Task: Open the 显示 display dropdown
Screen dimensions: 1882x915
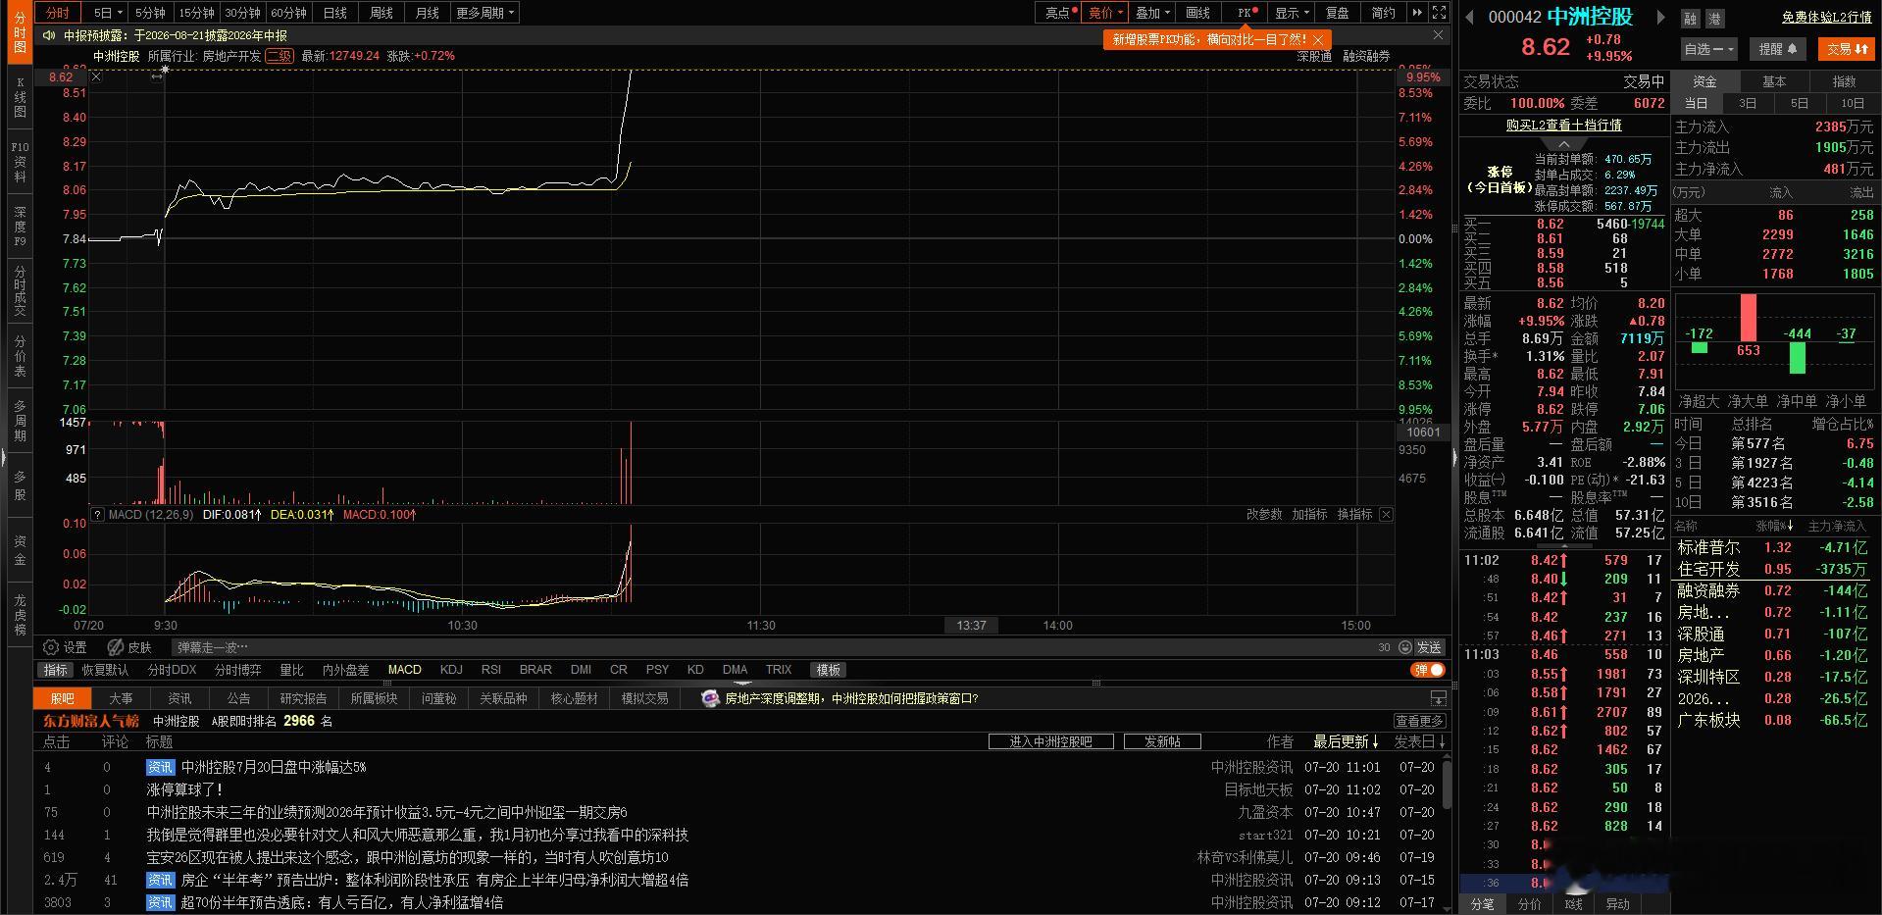Action: tap(1292, 13)
